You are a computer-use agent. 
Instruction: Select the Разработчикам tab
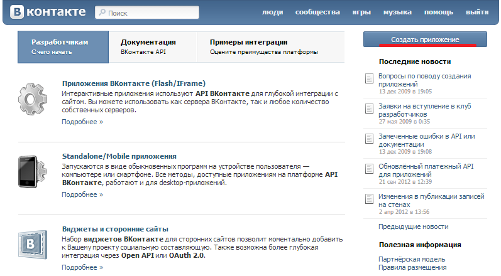63,47
